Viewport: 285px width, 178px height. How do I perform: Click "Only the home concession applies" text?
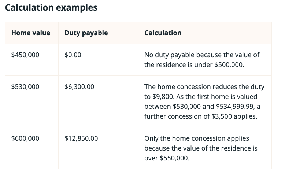tap(196, 138)
